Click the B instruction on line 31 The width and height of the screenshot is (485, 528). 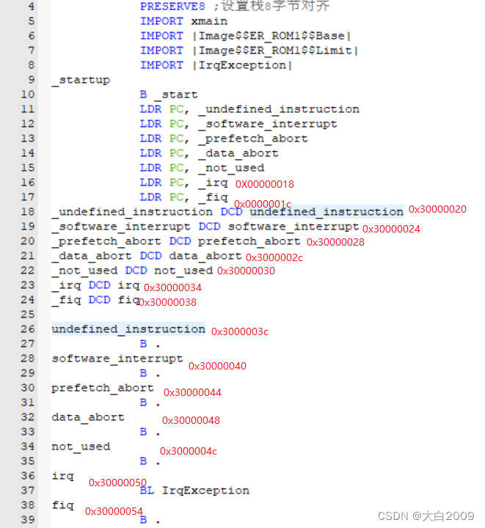coord(143,403)
